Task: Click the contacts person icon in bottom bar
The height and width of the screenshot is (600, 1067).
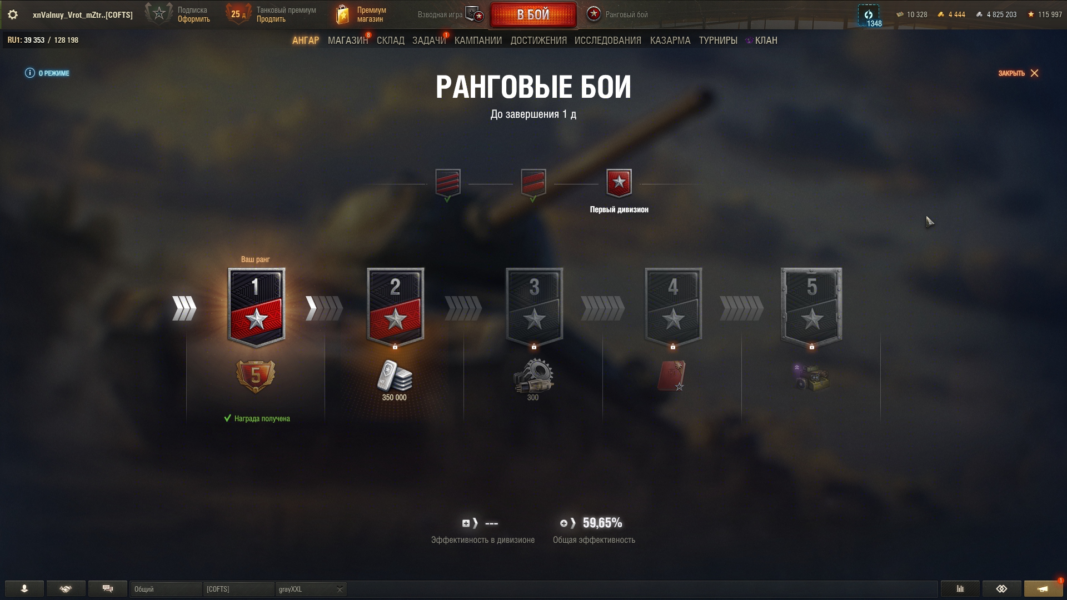Action: (24, 589)
